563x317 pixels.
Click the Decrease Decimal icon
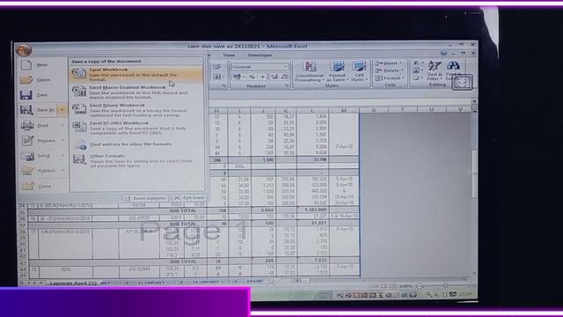click(x=284, y=77)
